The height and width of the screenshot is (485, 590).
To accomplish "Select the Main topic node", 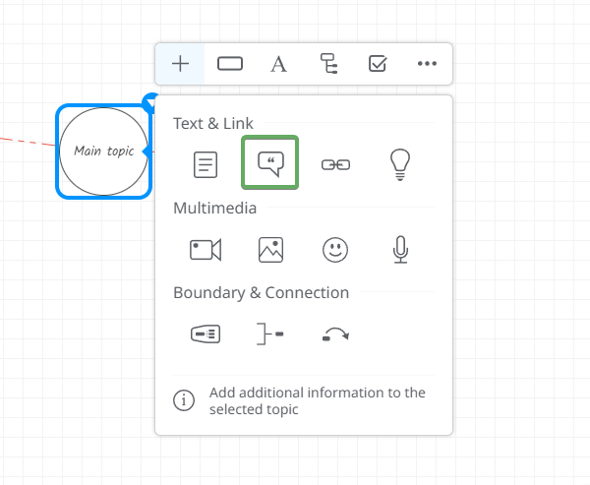I will [104, 152].
